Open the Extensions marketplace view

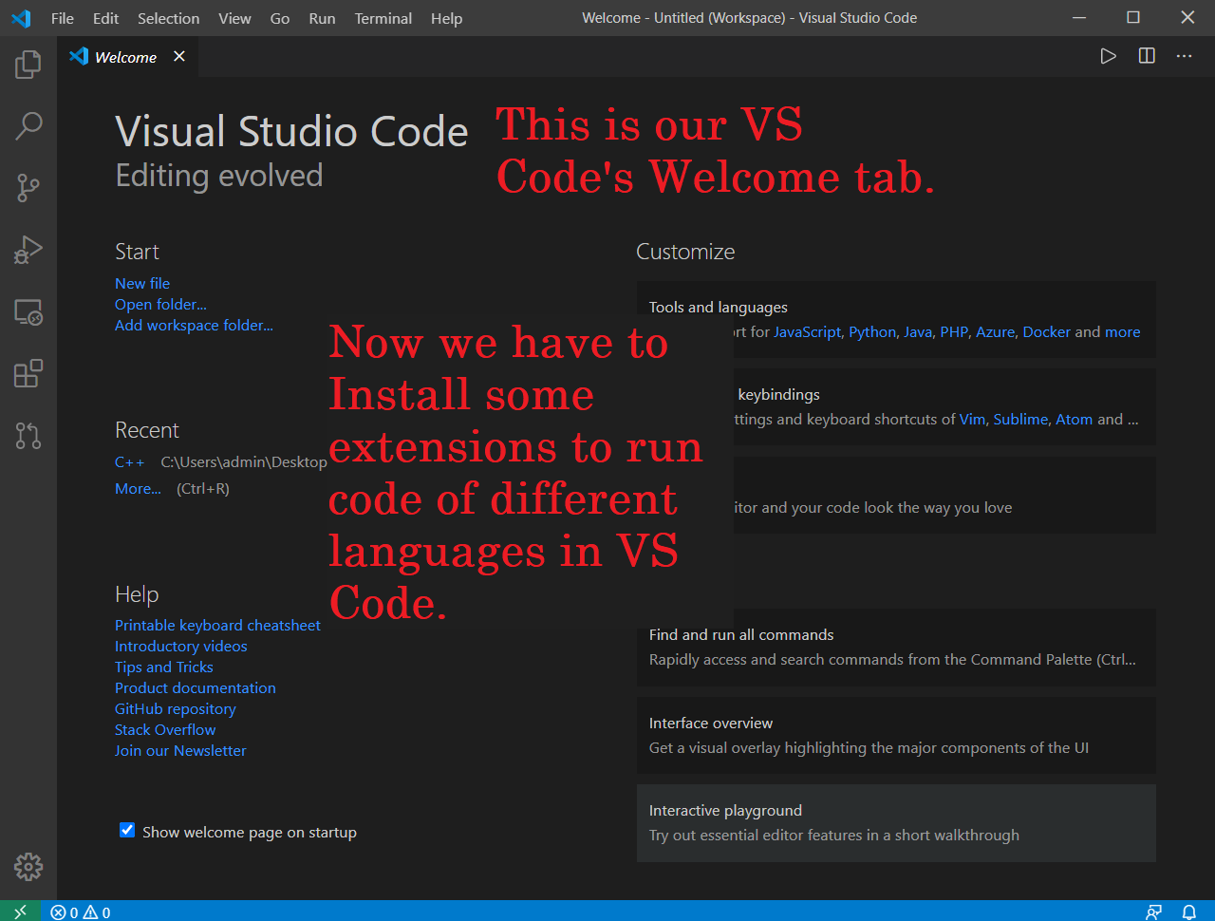pyautogui.click(x=28, y=373)
